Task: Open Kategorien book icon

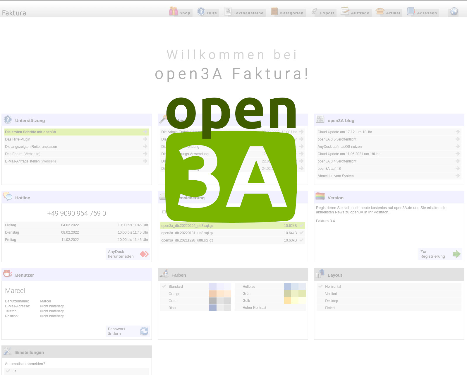Action: (x=274, y=11)
